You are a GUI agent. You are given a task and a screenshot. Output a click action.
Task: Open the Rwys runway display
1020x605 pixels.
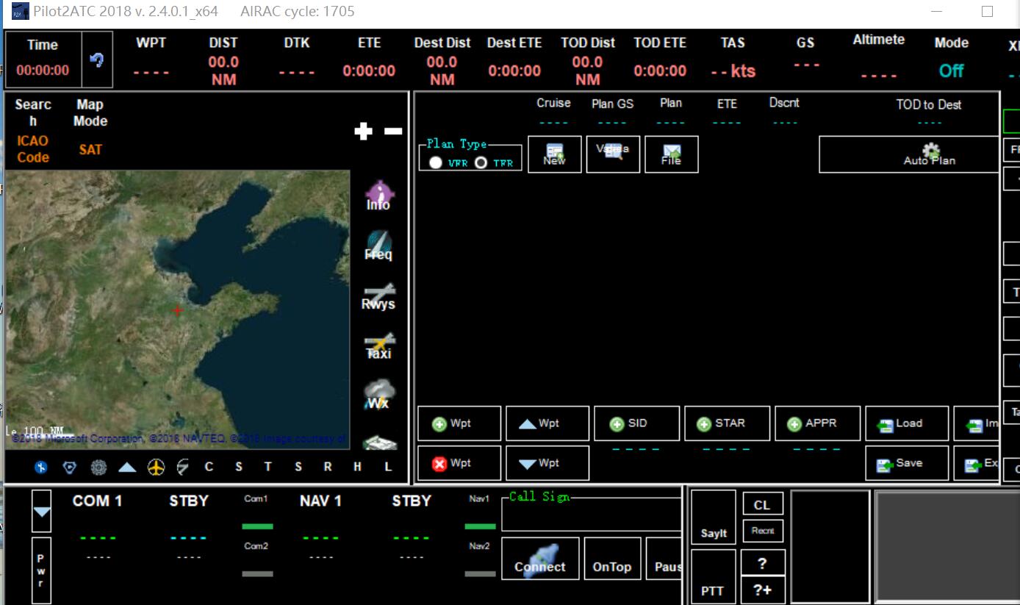378,296
